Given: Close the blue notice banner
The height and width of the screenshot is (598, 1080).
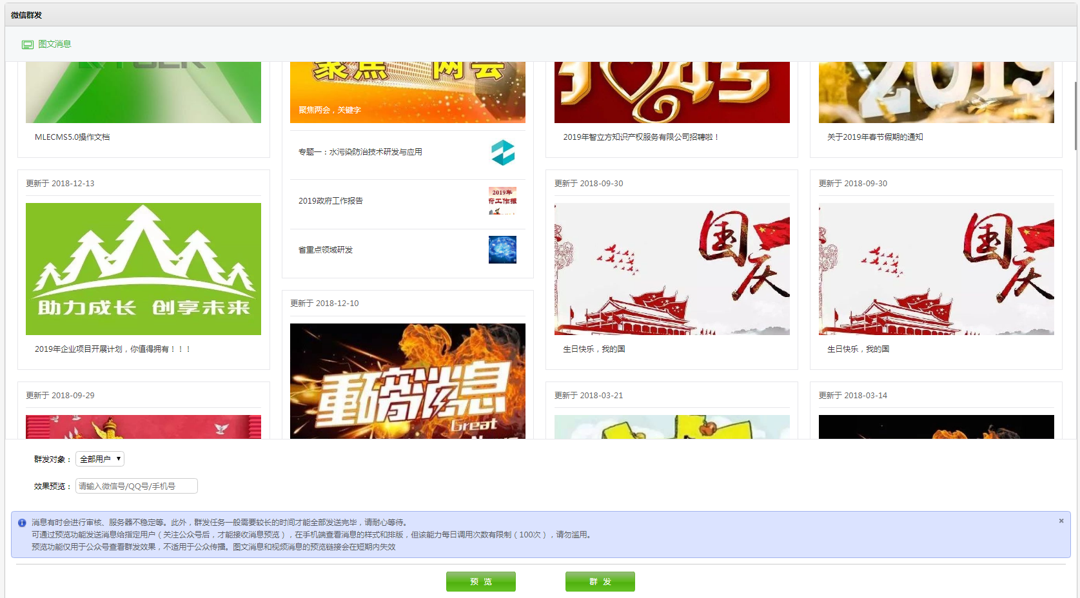Looking at the screenshot, I should pyautogui.click(x=1061, y=521).
